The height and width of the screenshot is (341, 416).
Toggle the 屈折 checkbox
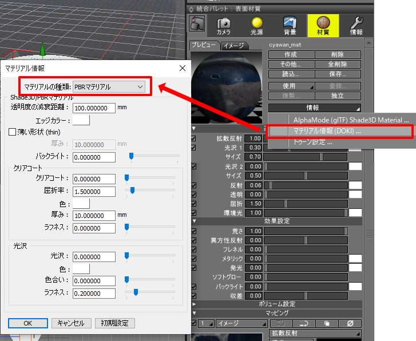coord(193,204)
